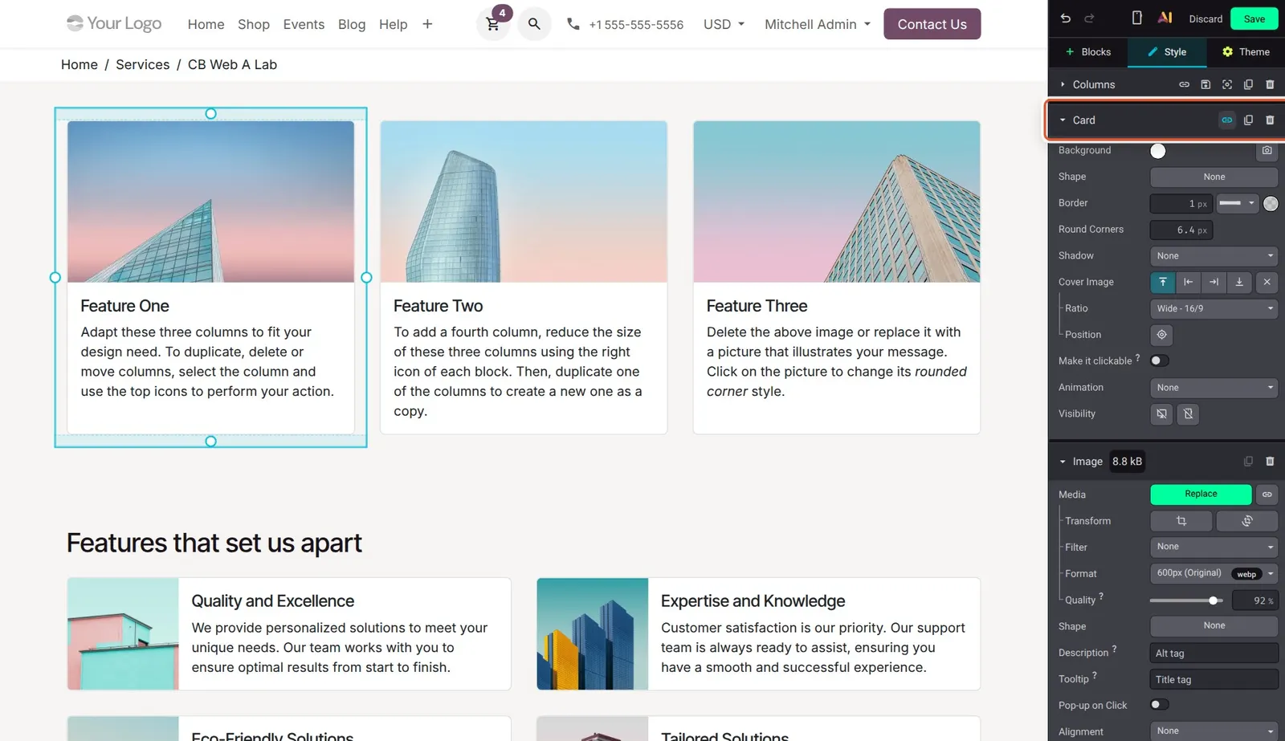Toggle hide on desktop visibility
The image size is (1285, 741).
point(1161,413)
